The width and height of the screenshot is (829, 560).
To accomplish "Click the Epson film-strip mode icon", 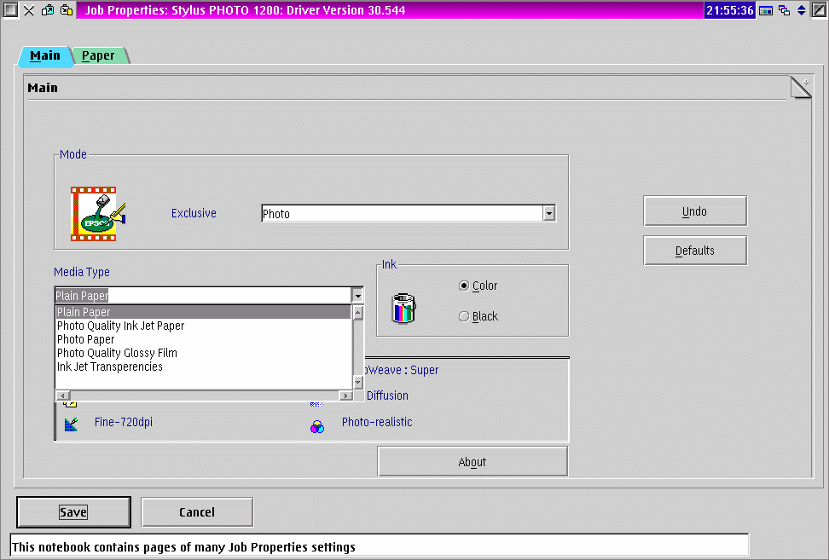I will coord(98,213).
